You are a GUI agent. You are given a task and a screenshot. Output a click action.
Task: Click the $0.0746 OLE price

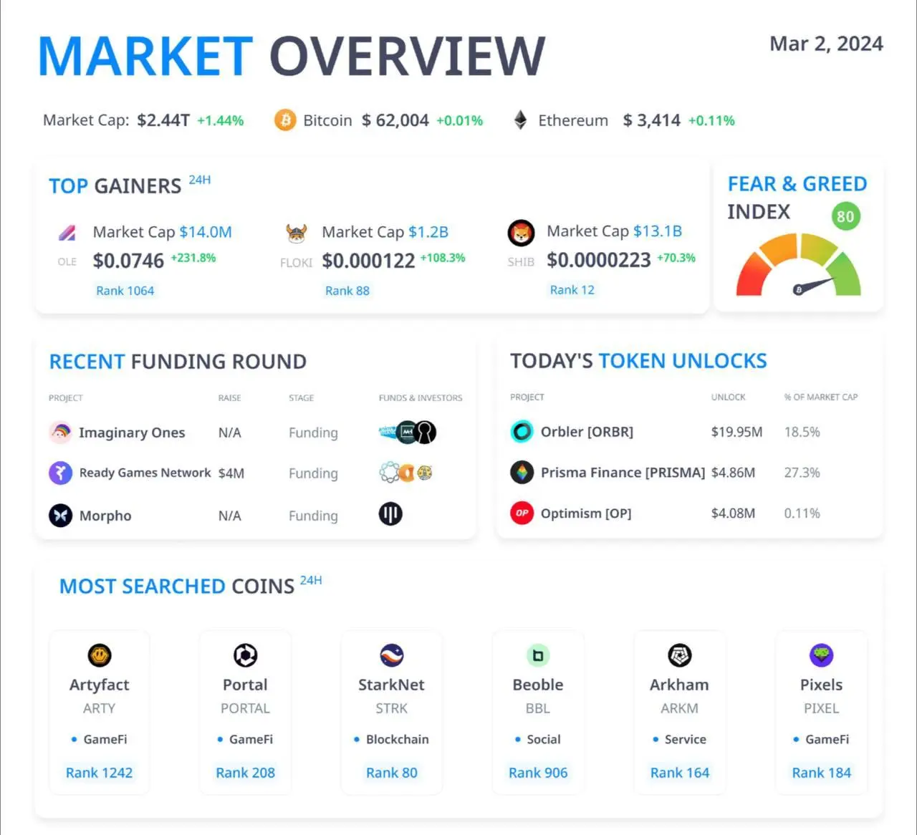[x=128, y=261]
